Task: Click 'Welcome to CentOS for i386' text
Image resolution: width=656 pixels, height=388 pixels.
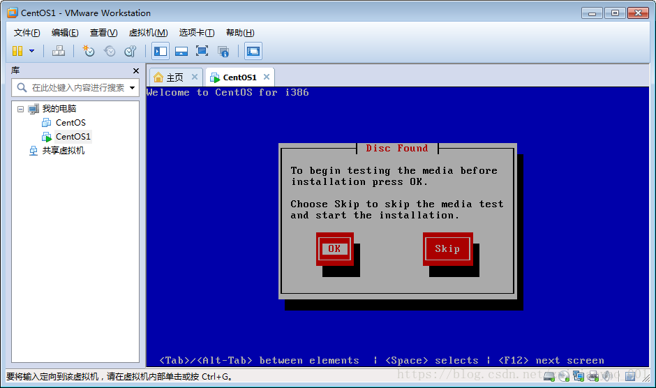Action: [x=228, y=93]
